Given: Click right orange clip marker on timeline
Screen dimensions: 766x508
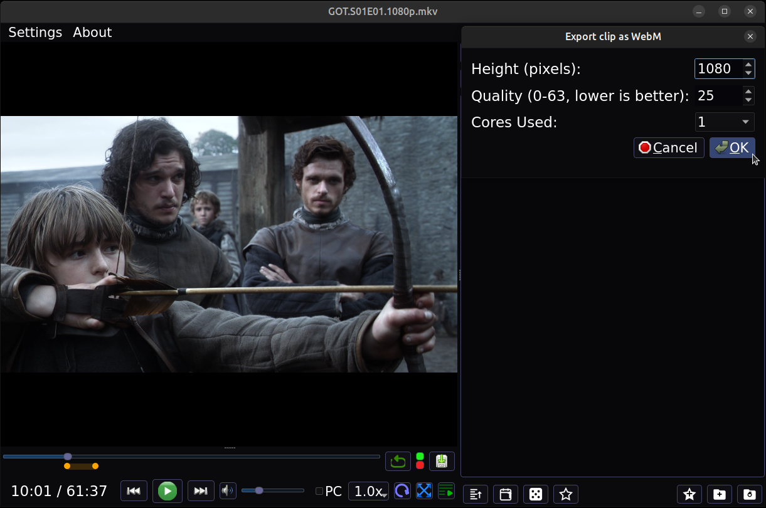Looking at the screenshot, I should point(95,466).
